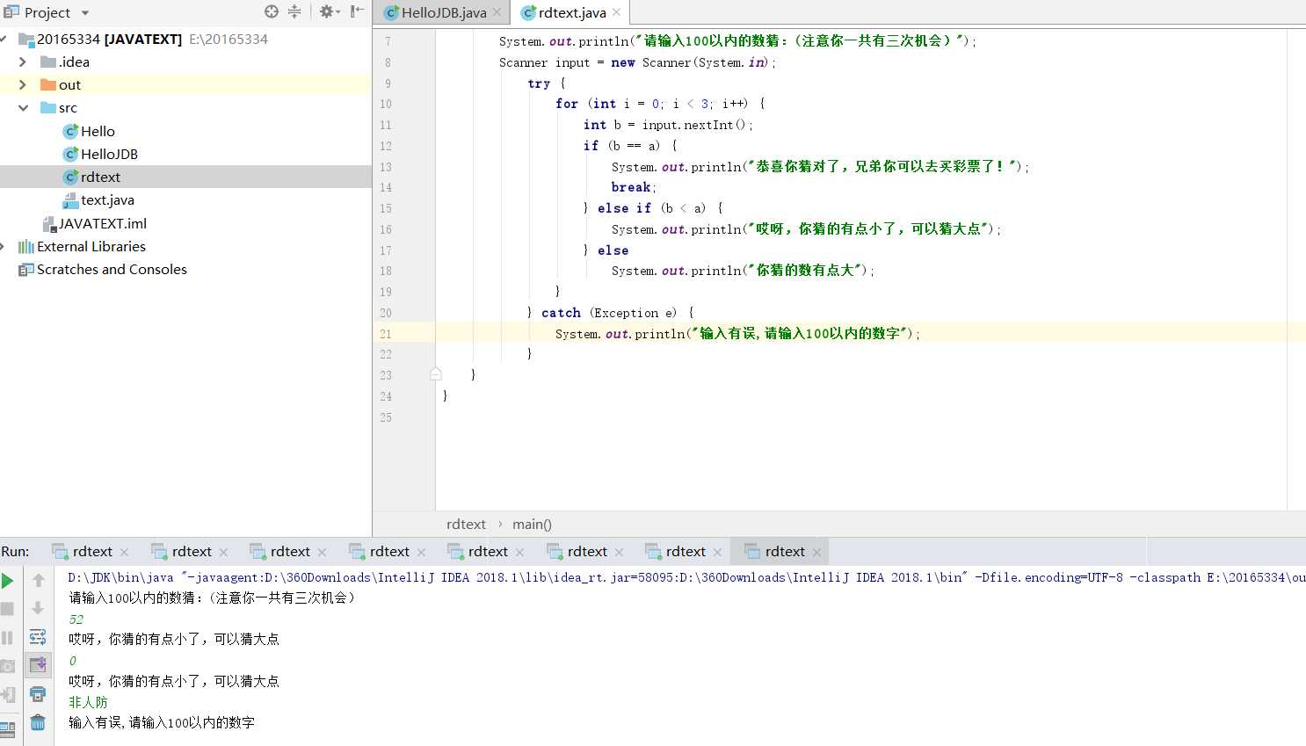1306x746 pixels.
Task: Click gutter line number 21
Action: (386, 334)
